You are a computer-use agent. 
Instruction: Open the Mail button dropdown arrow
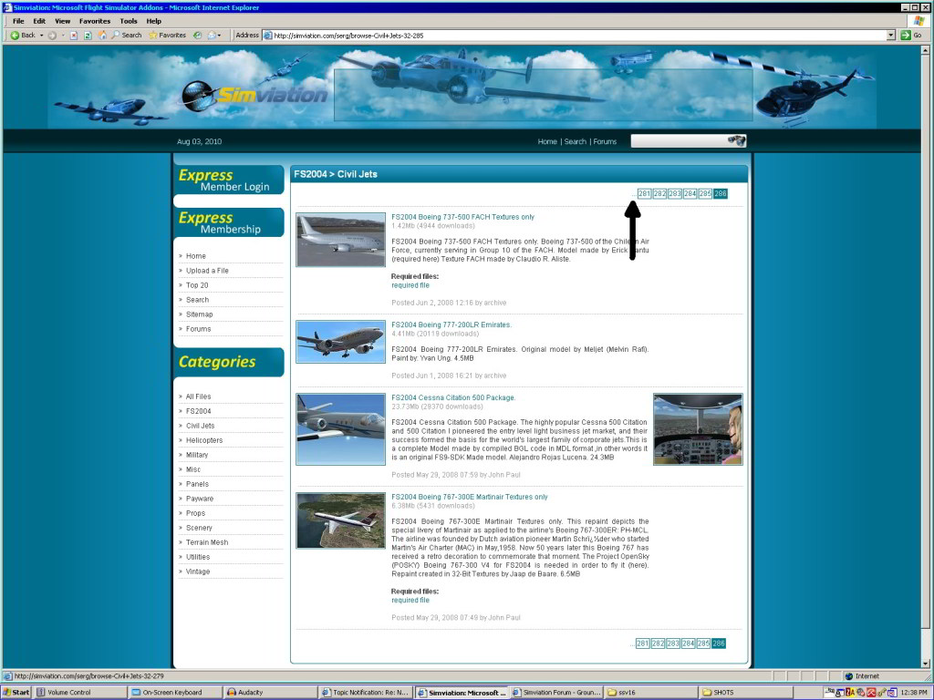point(219,36)
